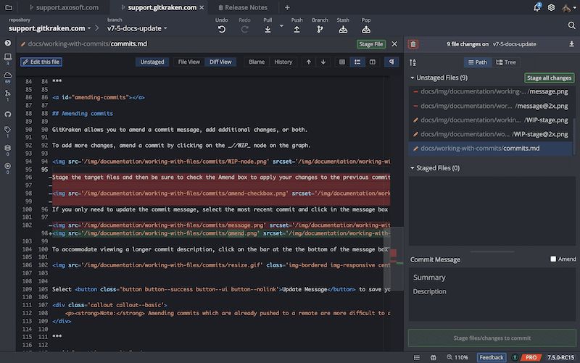Open the GitHub icon in the sidebar
The height and width of the screenshot is (363, 580).
click(8, 114)
